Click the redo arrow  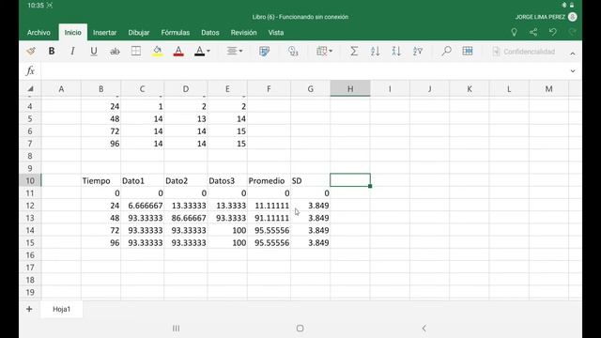[x=572, y=32]
